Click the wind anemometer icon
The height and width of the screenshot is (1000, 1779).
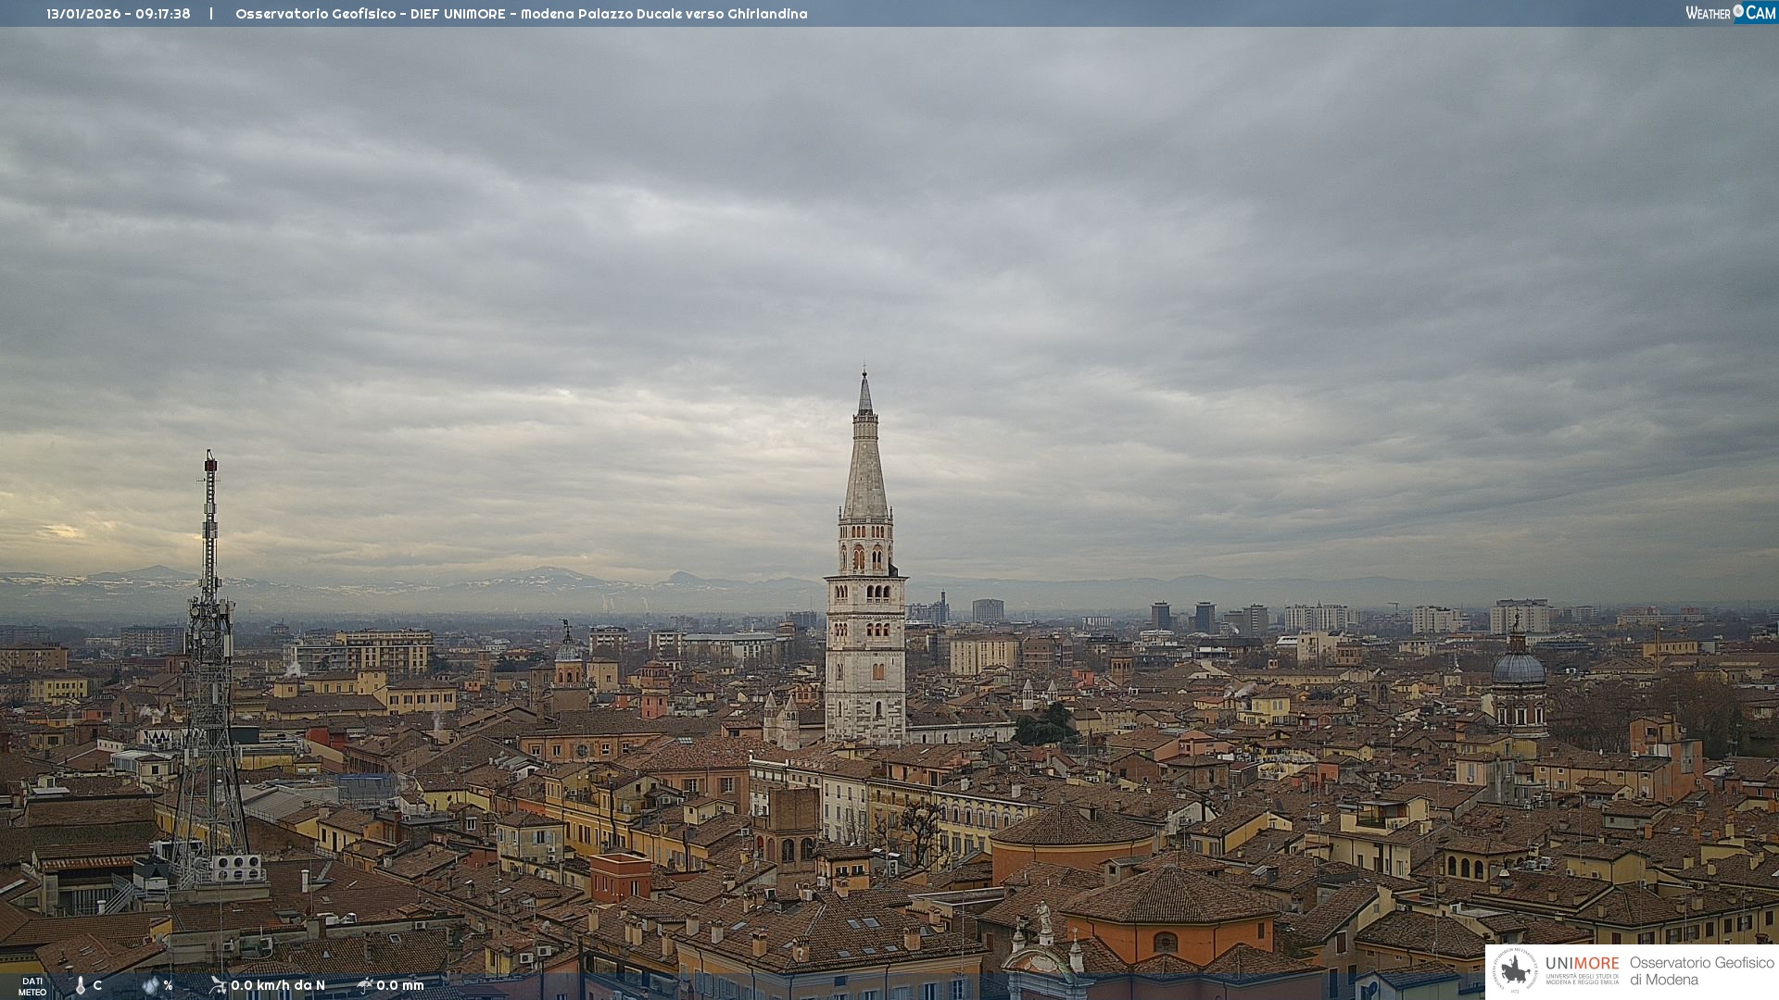tap(218, 985)
